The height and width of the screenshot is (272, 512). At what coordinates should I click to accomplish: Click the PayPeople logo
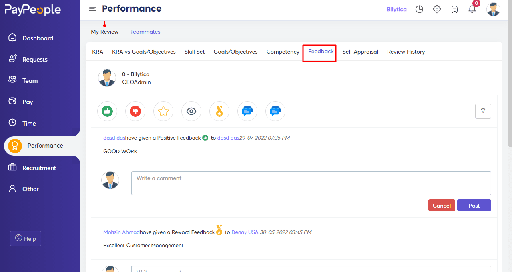33,10
